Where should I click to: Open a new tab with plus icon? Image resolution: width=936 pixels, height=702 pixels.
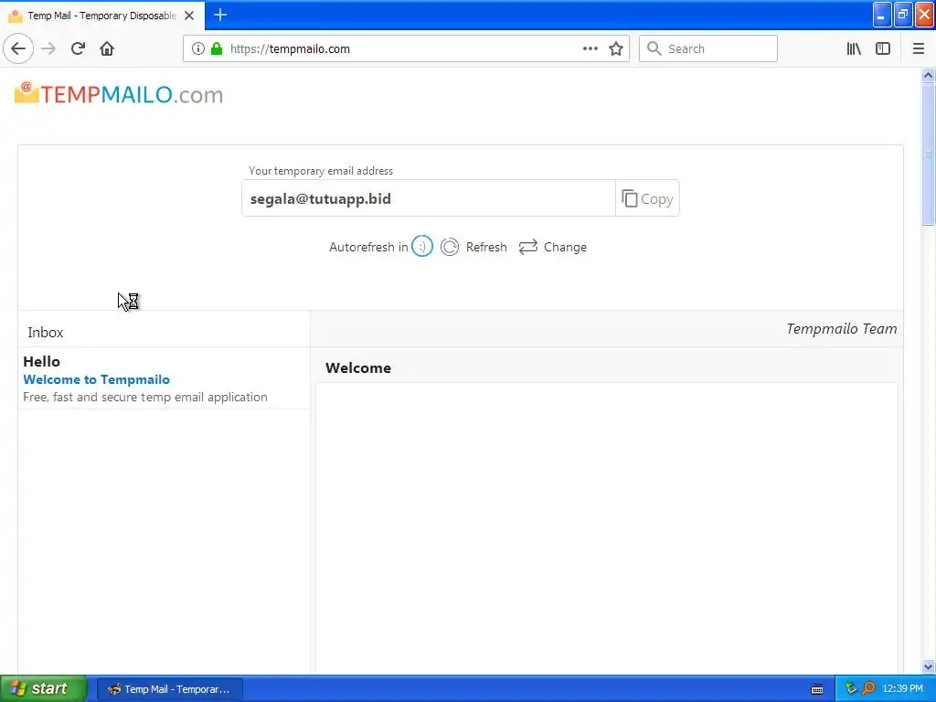click(x=220, y=15)
